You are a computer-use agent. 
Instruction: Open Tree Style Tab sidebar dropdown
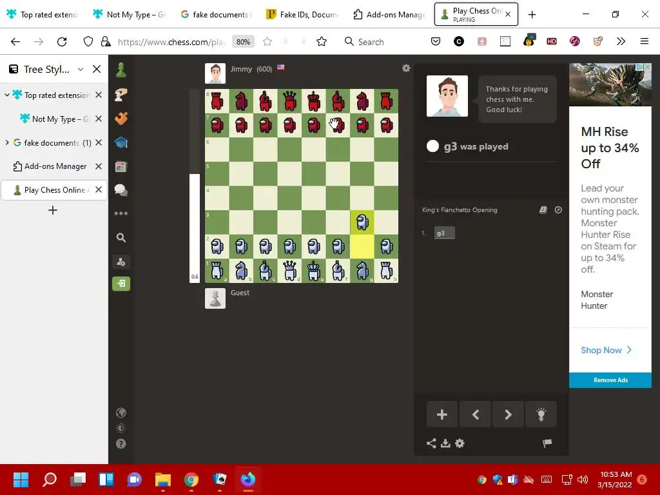pos(81,69)
